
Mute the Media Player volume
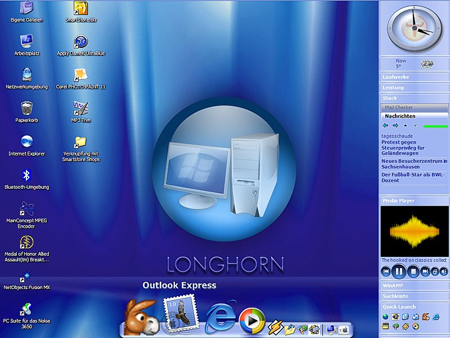point(444,272)
